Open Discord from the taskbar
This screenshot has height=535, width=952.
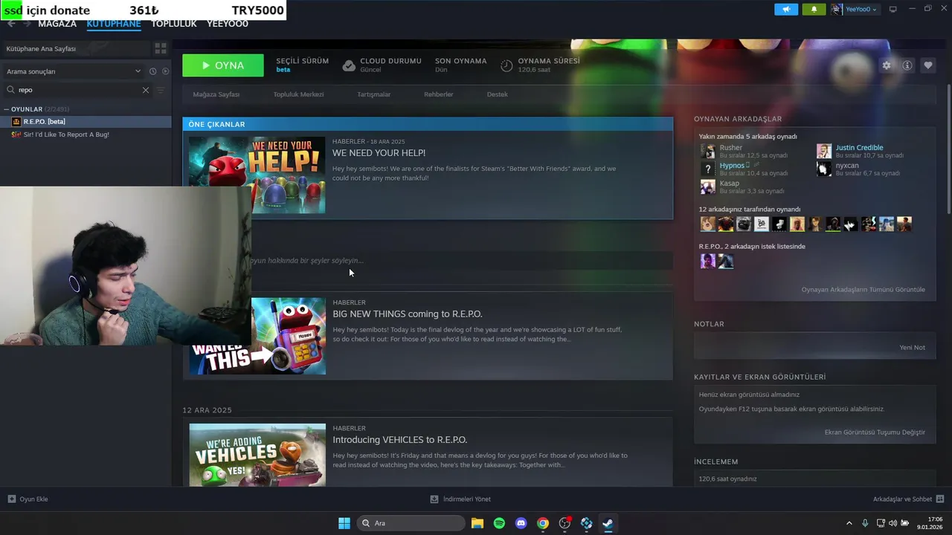pyautogui.click(x=521, y=523)
